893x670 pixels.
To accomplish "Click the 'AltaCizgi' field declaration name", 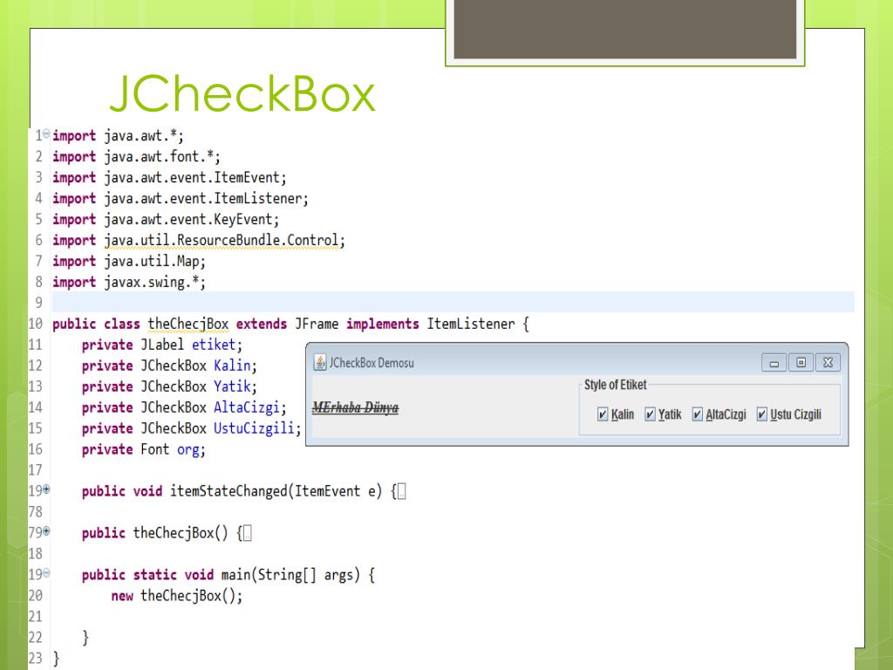I will [x=247, y=407].
